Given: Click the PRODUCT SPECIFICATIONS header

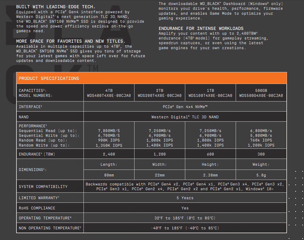Looking at the screenshot, I should point(49,78).
